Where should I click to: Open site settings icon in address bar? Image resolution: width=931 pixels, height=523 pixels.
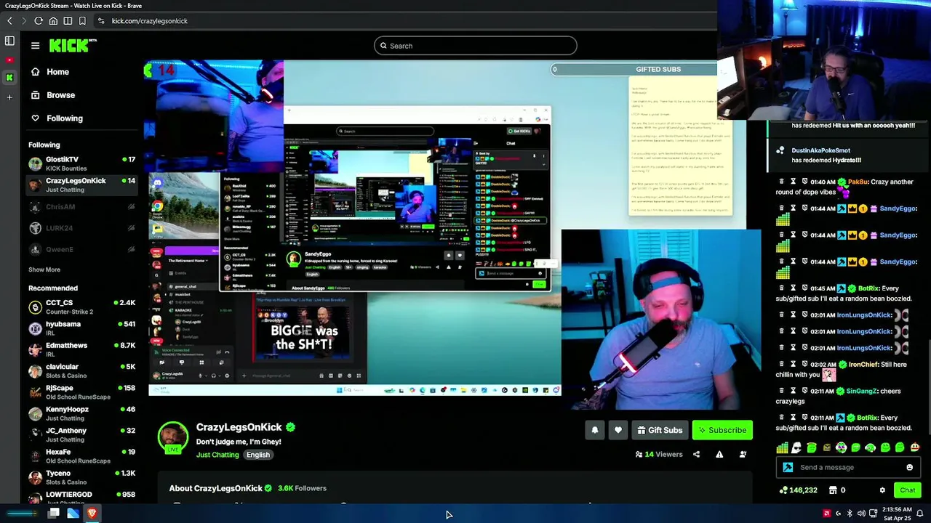pos(100,21)
